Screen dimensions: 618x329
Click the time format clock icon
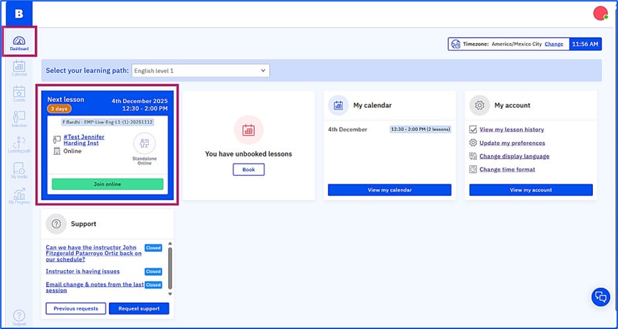tap(473, 169)
